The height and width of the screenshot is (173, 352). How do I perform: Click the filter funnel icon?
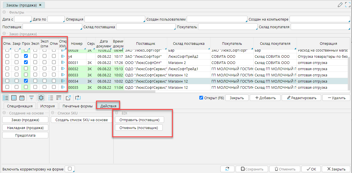(x=32, y=98)
